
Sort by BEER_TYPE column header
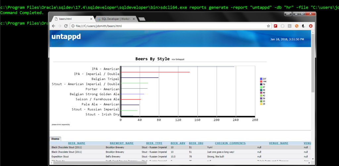(x=154, y=143)
